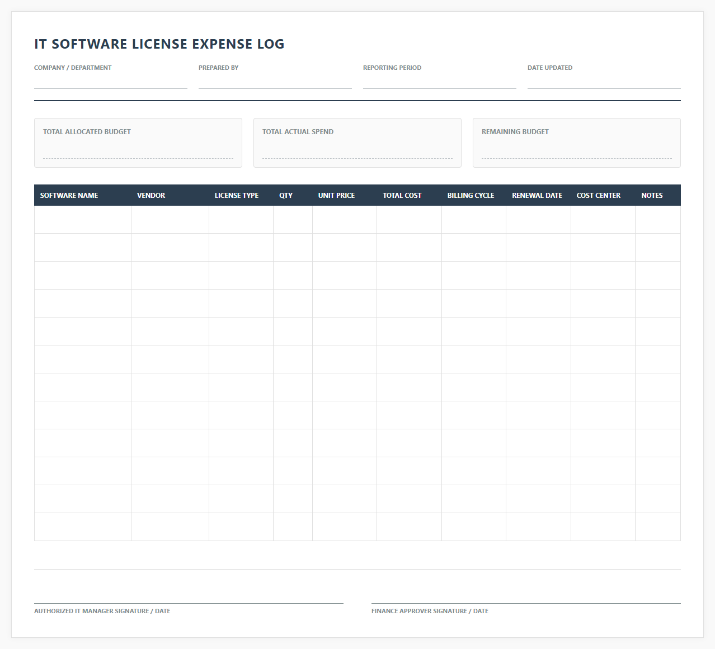Click the QTY column header

pyautogui.click(x=293, y=195)
